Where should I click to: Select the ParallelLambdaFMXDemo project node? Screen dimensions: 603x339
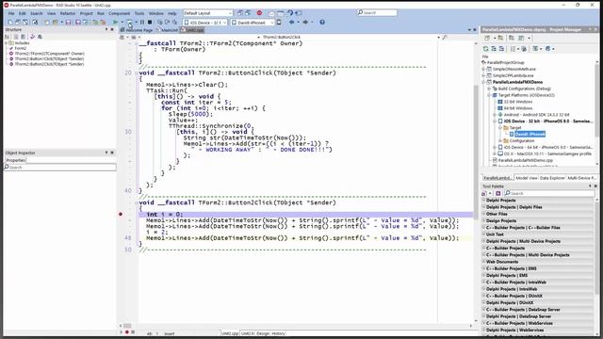click(x=517, y=82)
